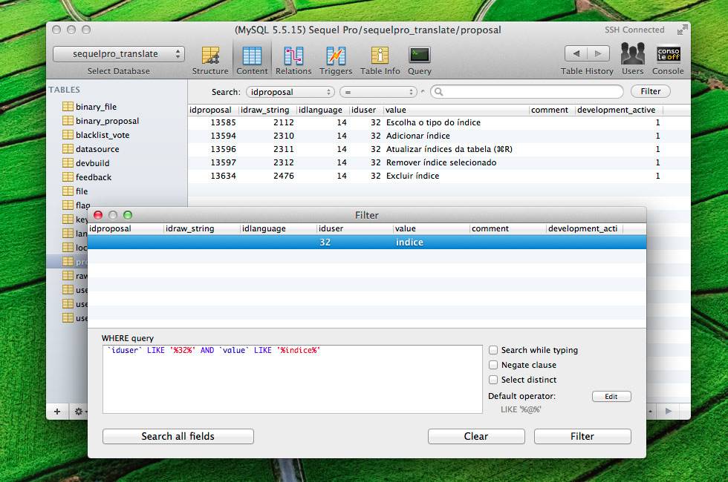Open the sequelpro_translate database dropdown
The image size is (728, 482).
tap(119, 54)
